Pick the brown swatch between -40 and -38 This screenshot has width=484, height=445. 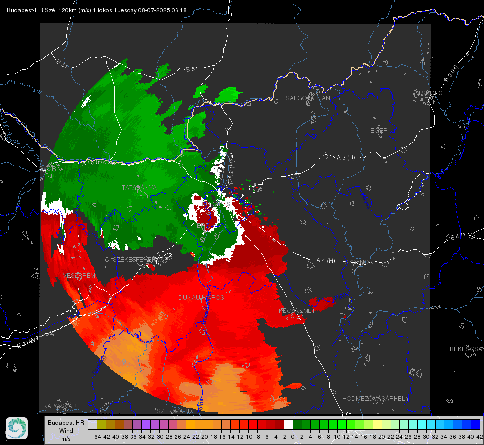pyautogui.click(x=120, y=424)
